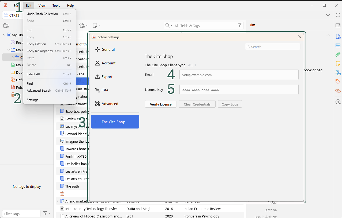
Task: Click the Zotero Z logo icon
Action: (x=5, y=5)
